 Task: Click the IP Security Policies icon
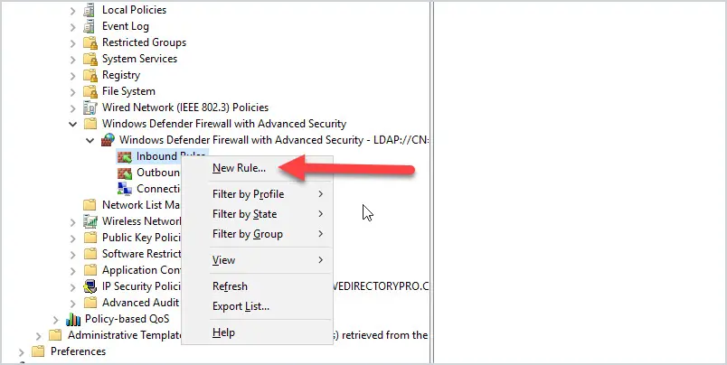(90, 286)
